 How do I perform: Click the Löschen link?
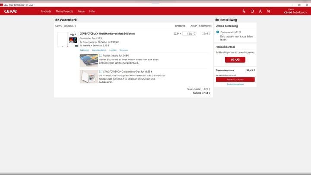click(x=113, y=50)
